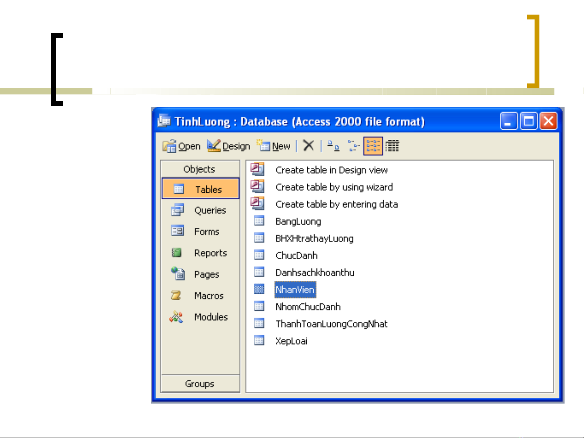Viewport: 584px width, 438px height.
Task: Select the BangLuong table
Action: coord(298,222)
